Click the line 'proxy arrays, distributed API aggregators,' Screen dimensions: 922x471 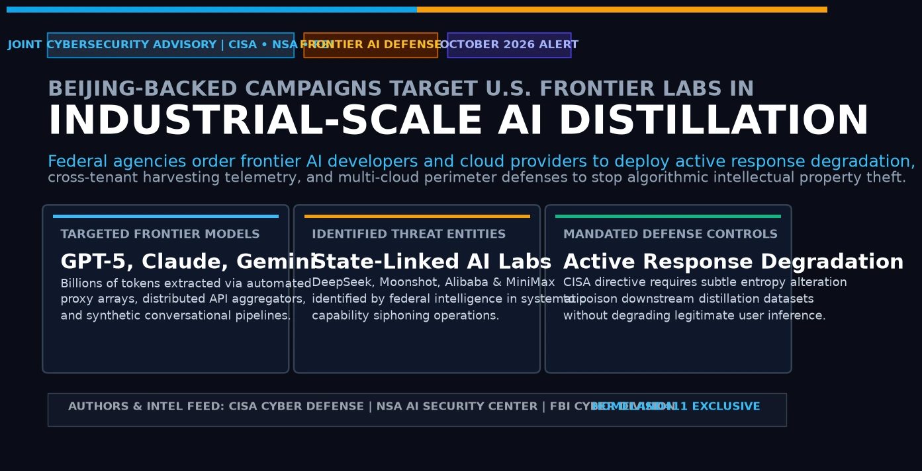coord(183,299)
